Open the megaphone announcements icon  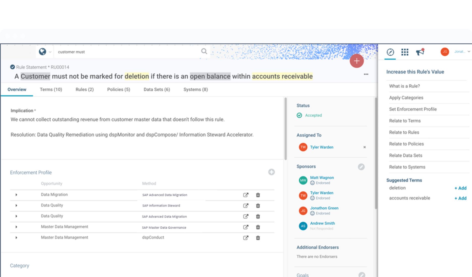coord(420,52)
